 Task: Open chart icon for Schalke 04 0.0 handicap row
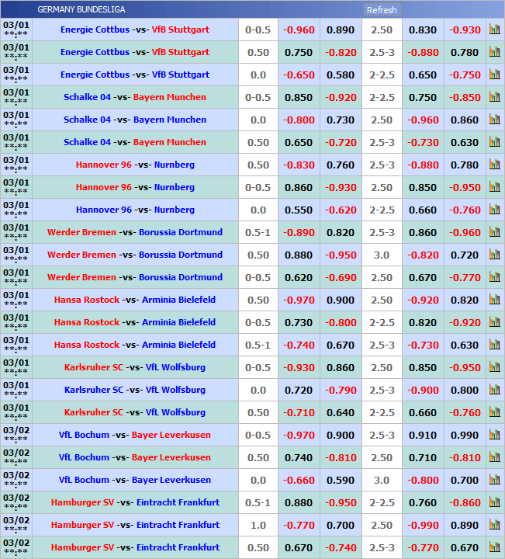pyautogui.click(x=495, y=120)
